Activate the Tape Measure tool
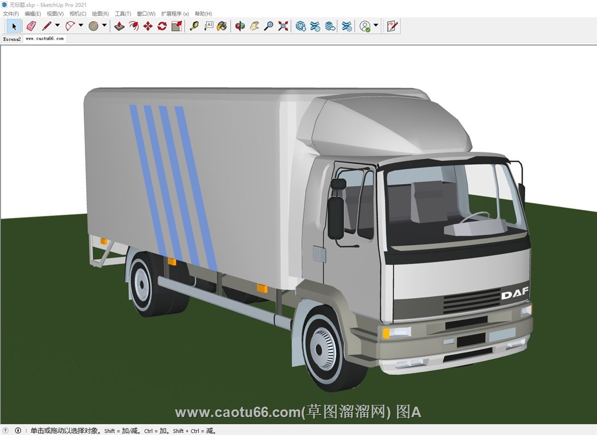597x435 pixels. tap(194, 26)
